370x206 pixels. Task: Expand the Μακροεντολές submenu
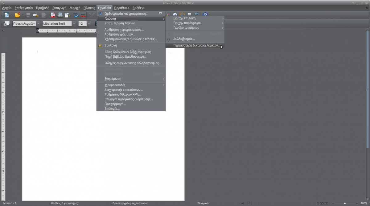point(131,85)
